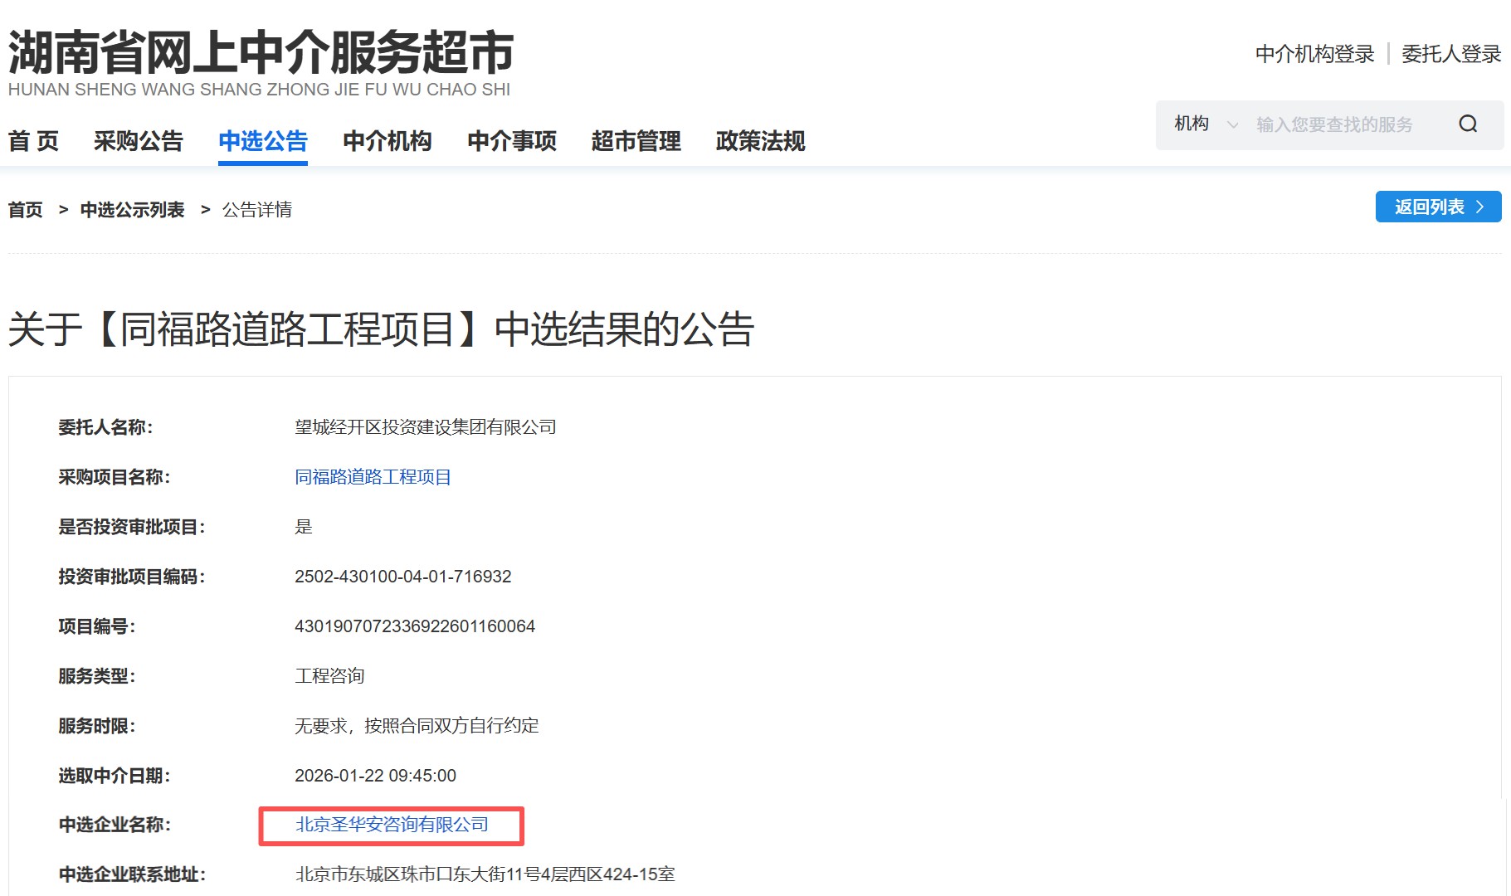Screen dimensions: 1511x896
Task: Click the 首页 breadcrumb link
Action: tap(26, 210)
